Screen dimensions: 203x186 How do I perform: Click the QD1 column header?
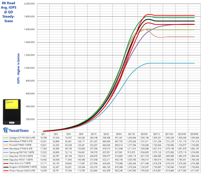pos(43,134)
